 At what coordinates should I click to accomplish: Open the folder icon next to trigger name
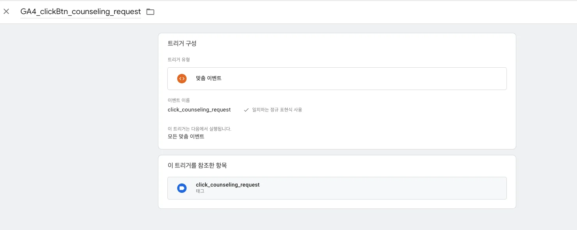(x=150, y=12)
